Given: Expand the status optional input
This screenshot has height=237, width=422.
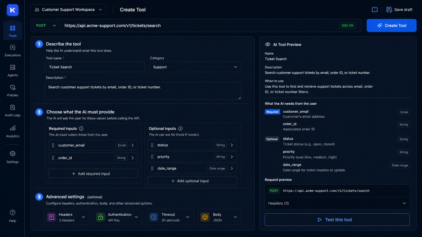Looking at the screenshot, I should coord(232,145).
